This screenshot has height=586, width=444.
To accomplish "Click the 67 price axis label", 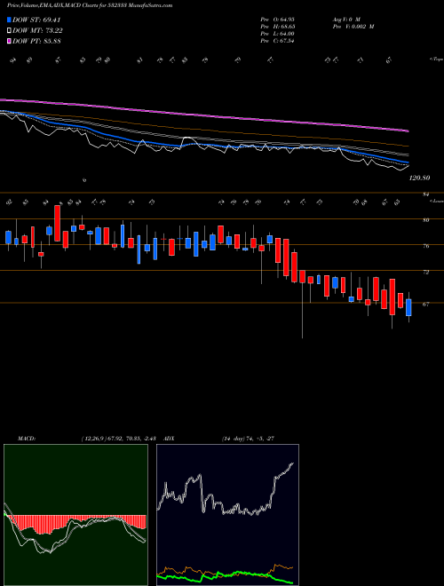I will [425, 305].
